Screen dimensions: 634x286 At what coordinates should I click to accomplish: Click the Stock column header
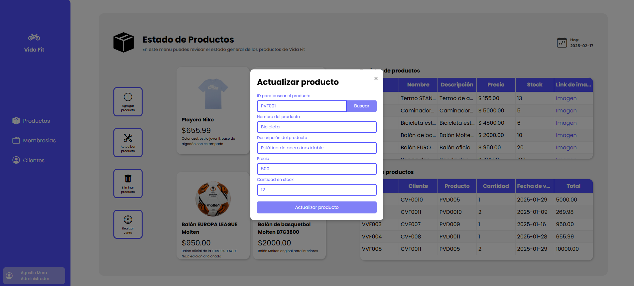(535, 85)
